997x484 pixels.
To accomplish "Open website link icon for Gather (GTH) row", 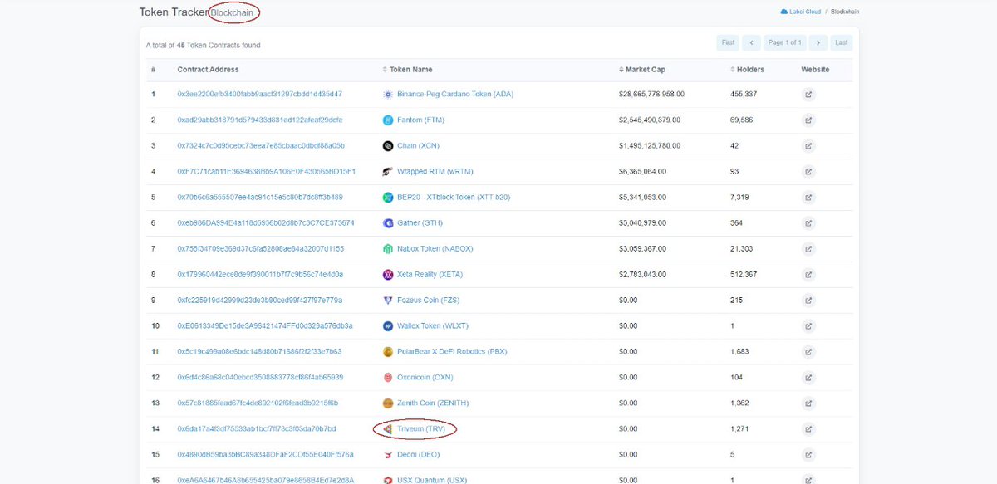I will (x=808, y=223).
